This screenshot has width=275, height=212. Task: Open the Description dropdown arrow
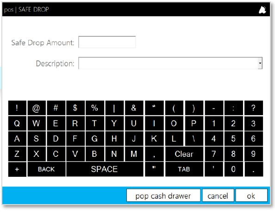pyautogui.click(x=260, y=63)
